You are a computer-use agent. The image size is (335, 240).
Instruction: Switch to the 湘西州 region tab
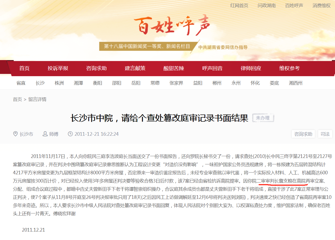pos(295,83)
